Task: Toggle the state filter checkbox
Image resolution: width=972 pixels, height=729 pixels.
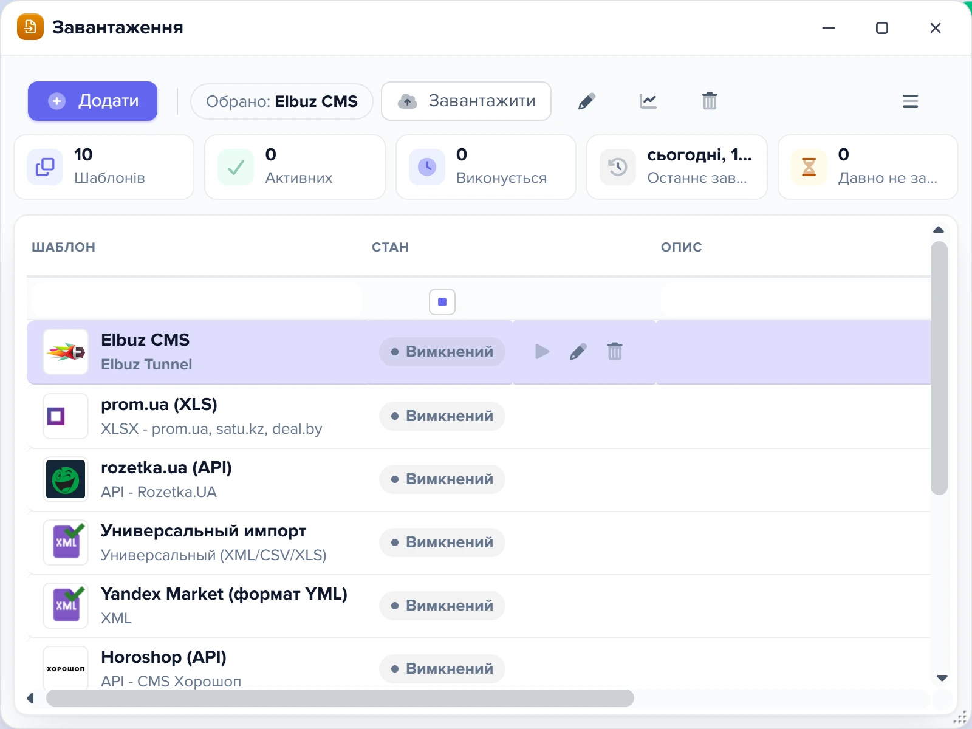Action: [x=442, y=302]
